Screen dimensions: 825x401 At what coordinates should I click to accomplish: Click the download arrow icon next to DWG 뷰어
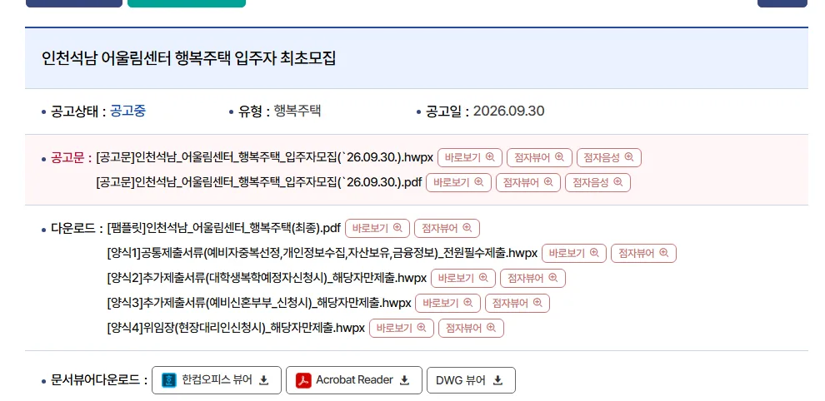coord(497,380)
